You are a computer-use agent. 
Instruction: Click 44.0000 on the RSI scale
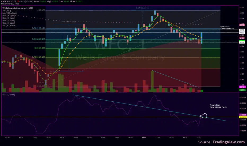point(242,125)
